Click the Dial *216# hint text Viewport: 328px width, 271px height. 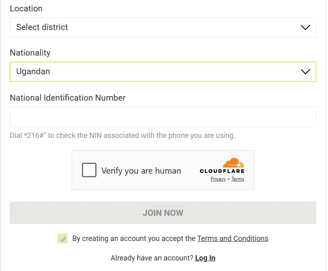click(x=122, y=135)
